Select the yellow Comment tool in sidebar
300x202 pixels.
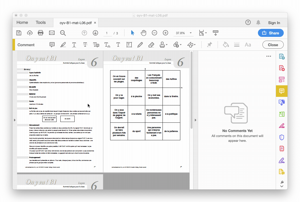282,91
